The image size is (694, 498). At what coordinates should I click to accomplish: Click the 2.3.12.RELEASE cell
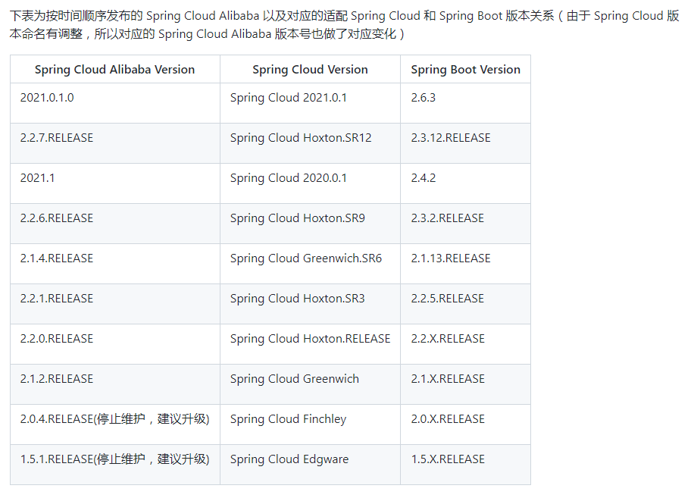466,143
